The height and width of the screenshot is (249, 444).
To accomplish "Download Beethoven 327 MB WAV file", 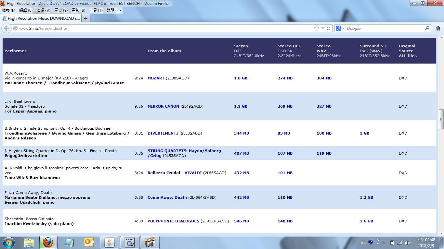I will coord(324,106).
